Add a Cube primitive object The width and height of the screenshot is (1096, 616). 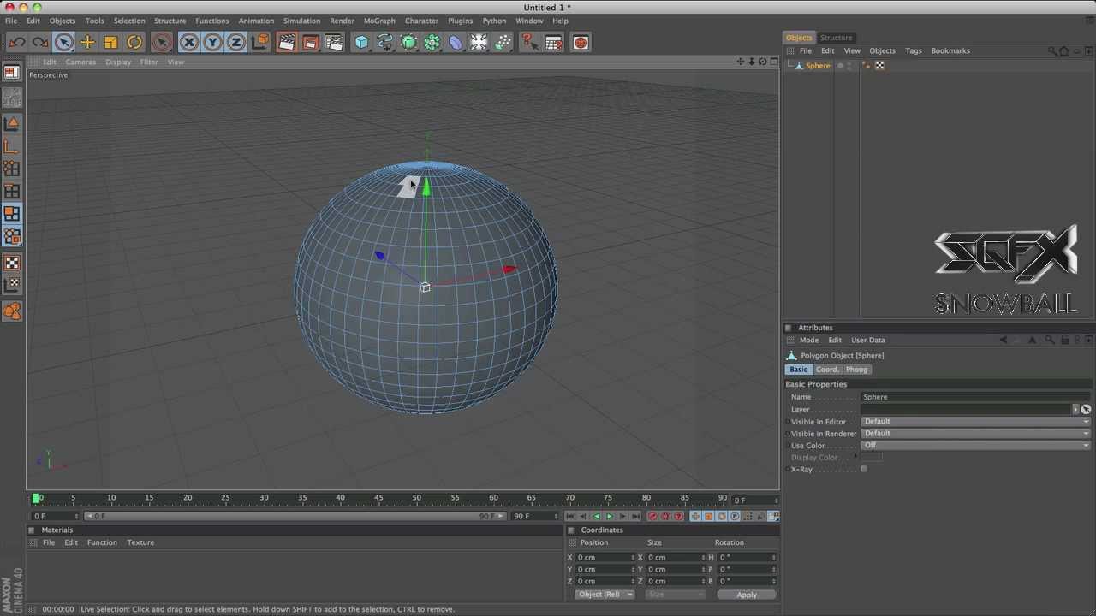361,42
